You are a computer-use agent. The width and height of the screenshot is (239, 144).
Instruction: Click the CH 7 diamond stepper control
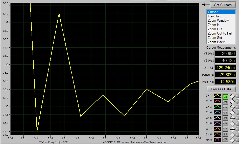coord(232,129)
